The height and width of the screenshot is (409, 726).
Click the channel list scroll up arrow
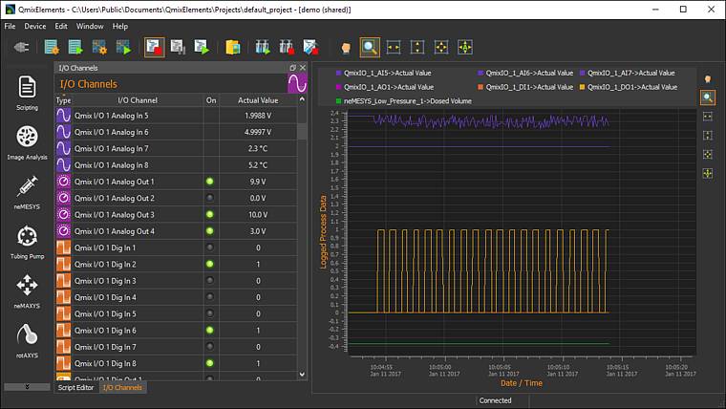pos(303,99)
